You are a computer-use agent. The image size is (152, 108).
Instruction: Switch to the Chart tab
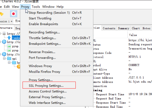pos(136,28)
